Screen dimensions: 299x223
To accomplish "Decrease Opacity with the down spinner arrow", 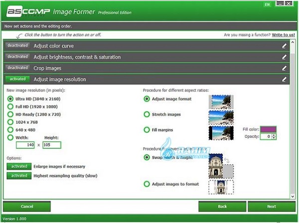I will tap(274, 138).
